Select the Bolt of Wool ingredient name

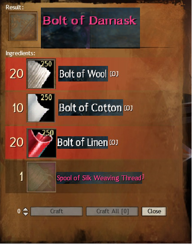point(83,73)
